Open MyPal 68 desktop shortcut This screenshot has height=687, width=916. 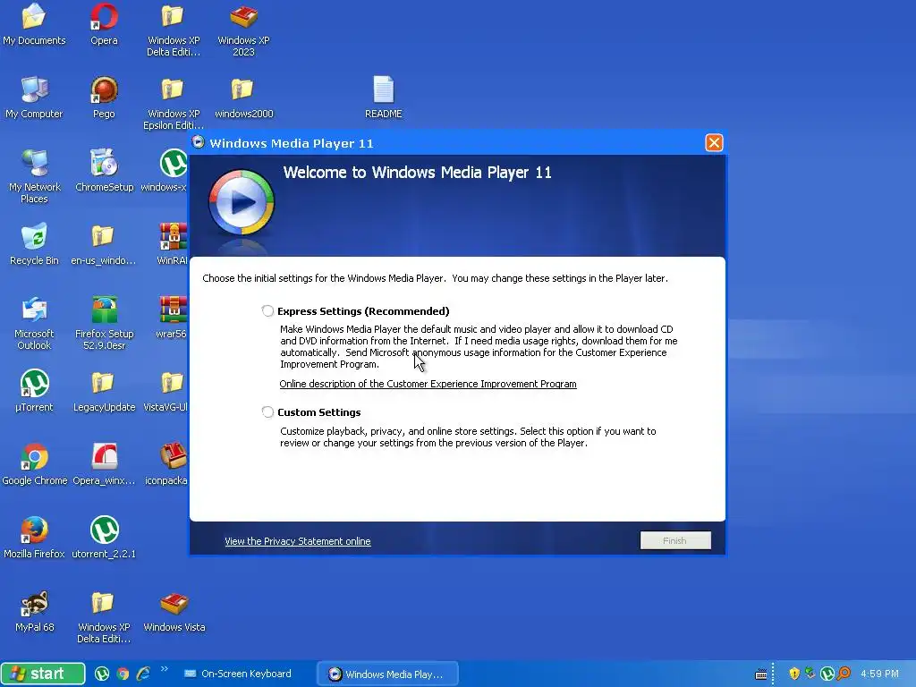pos(34,611)
